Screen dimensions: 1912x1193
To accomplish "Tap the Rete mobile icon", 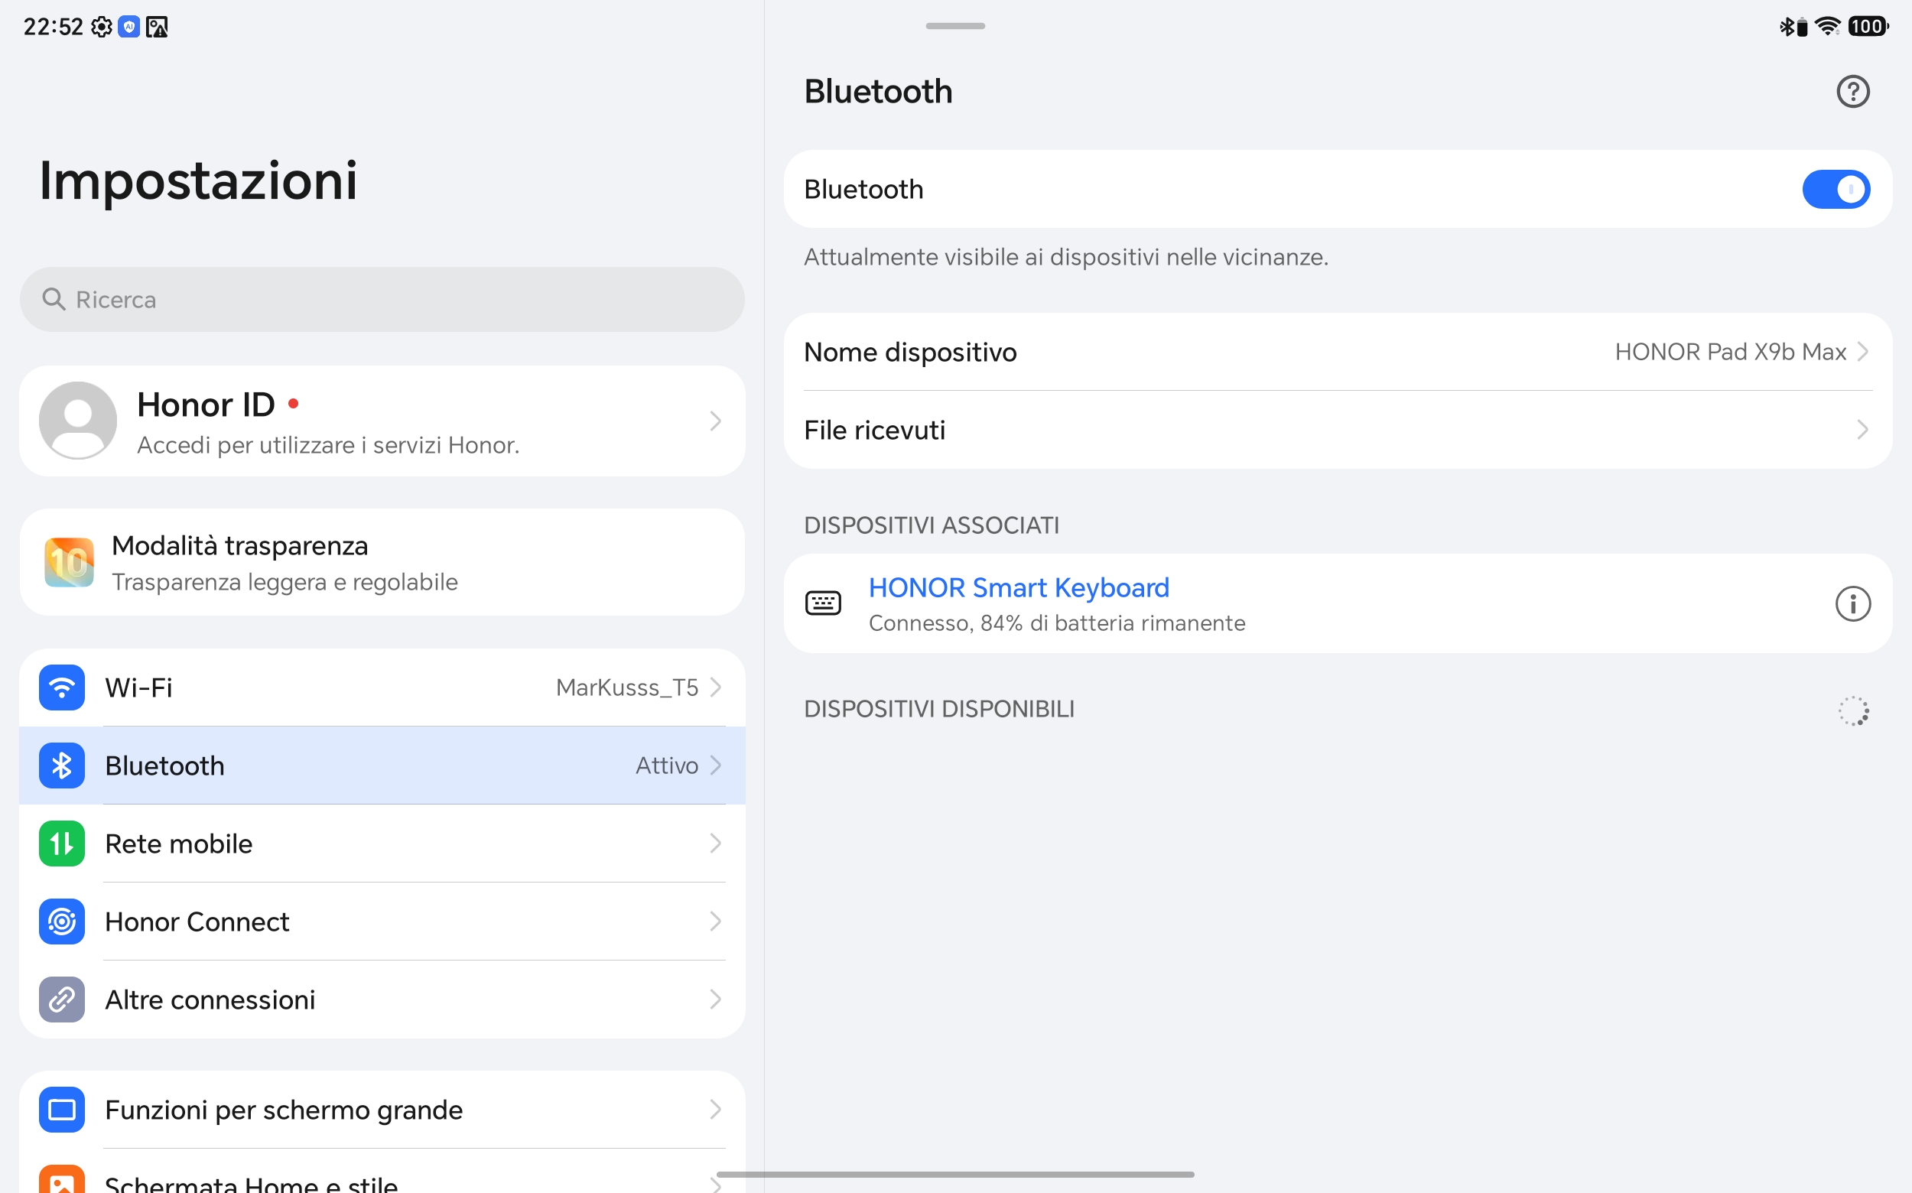I will coord(61,844).
